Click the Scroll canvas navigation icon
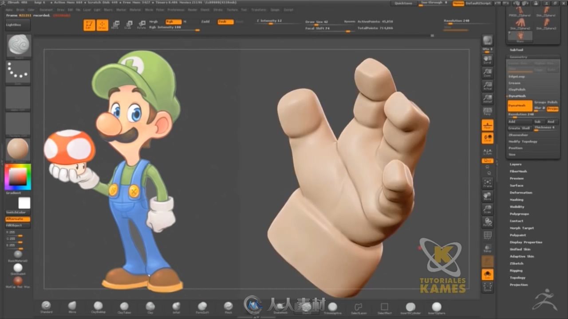This screenshot has height=319, width=568. [487, 59]
